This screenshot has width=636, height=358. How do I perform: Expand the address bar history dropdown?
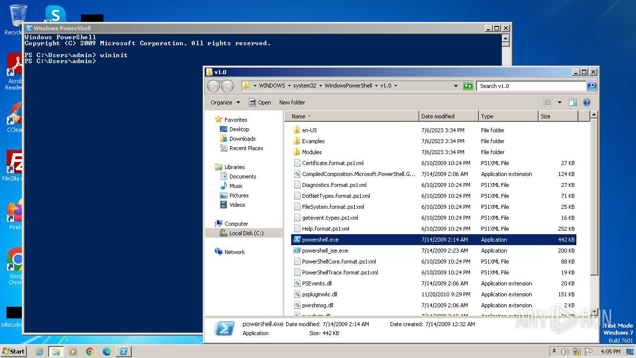point(456,86)
